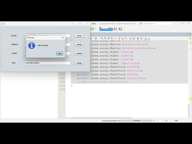Click the magnifier search icon in title bar

coord(141,23)
